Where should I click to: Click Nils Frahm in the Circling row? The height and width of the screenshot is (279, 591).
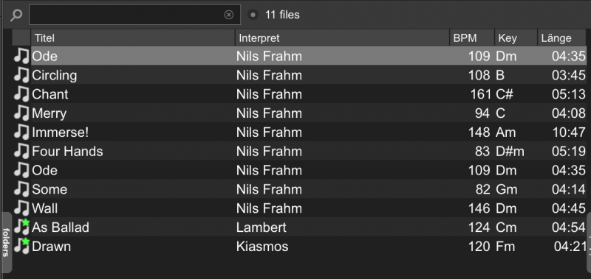(269, 75)
